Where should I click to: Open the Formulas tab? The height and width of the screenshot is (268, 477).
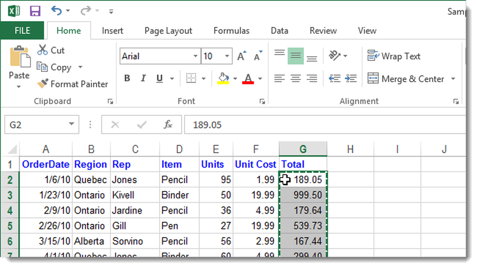point(231,30)
